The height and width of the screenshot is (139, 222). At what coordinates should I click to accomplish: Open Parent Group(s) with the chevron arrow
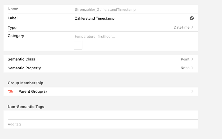point(192,91)
